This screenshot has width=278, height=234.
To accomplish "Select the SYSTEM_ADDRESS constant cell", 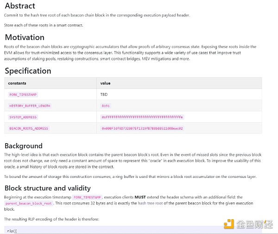I will [23, 117].
